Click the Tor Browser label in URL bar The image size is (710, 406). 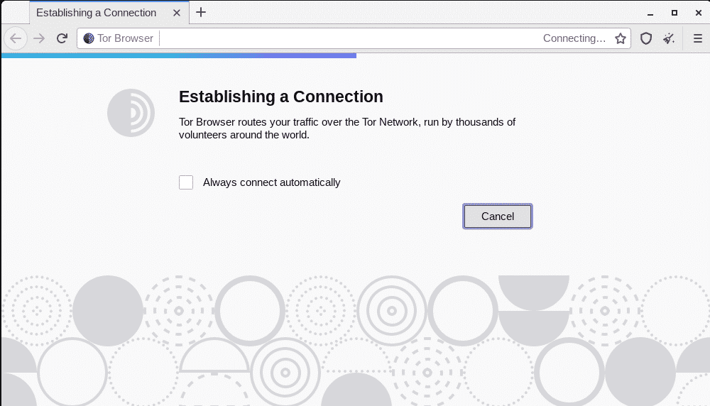(x=125, y=38)
